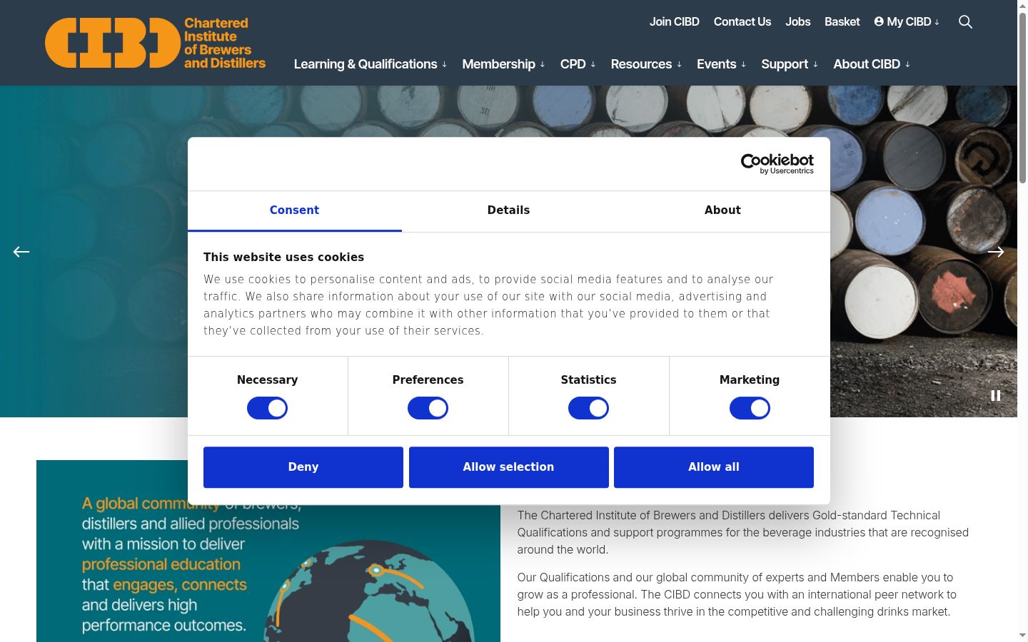Open the Events dropdown
The height and width of the screenshot is (642, 1028).
pos(721,64)
